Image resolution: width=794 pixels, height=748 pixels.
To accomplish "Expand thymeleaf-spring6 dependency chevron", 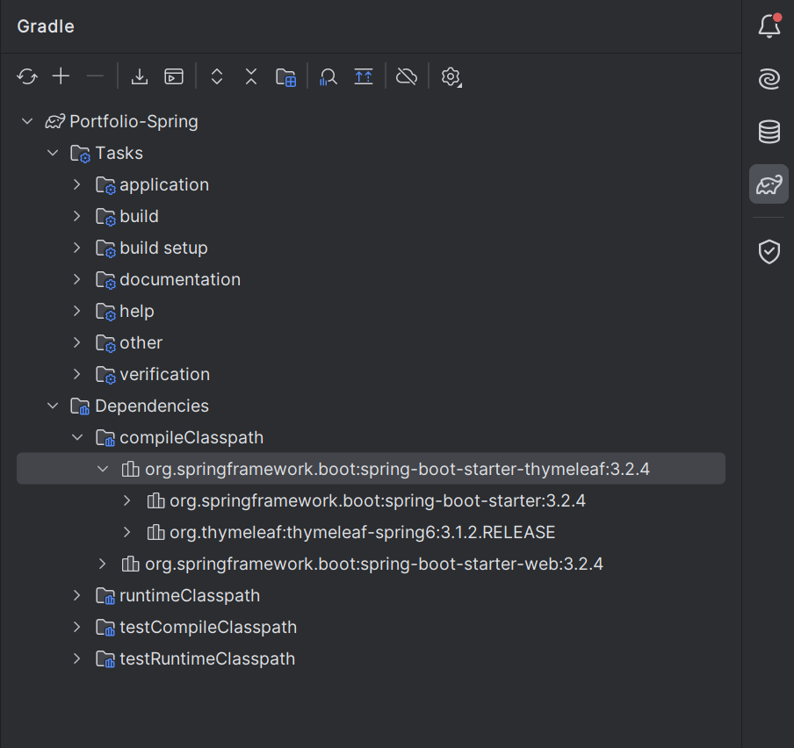I will [127, 532].
